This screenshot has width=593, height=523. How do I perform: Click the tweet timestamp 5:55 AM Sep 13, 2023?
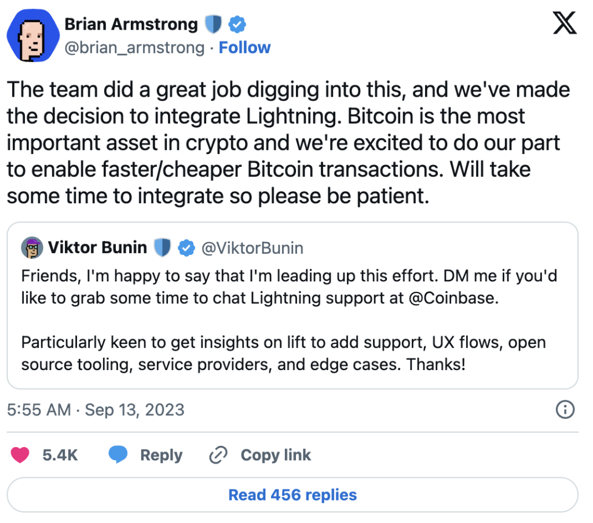click(96, 410)
